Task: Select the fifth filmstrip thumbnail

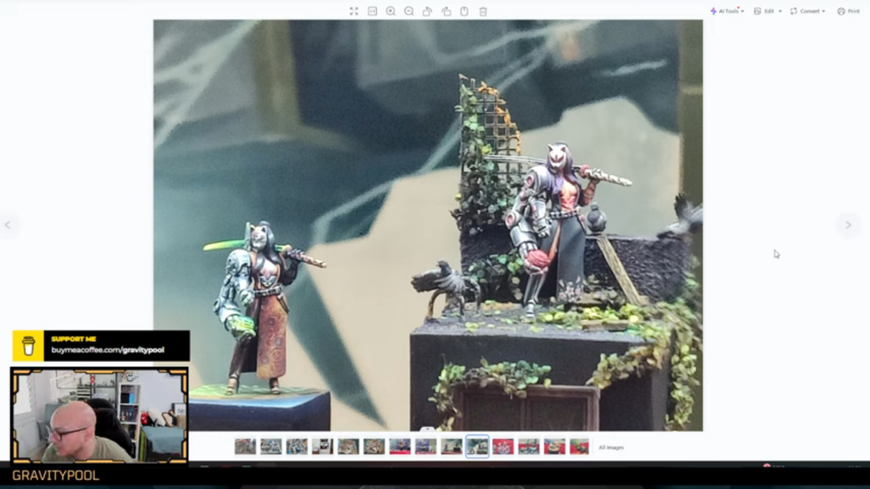Action: point(349,446)
